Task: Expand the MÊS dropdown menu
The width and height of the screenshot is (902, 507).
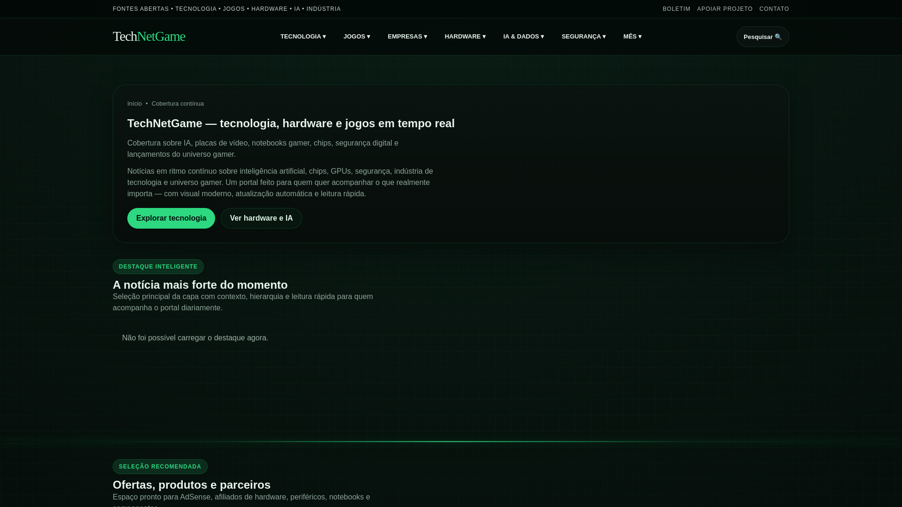Action: pyautogui.click(x=632, y=37)
